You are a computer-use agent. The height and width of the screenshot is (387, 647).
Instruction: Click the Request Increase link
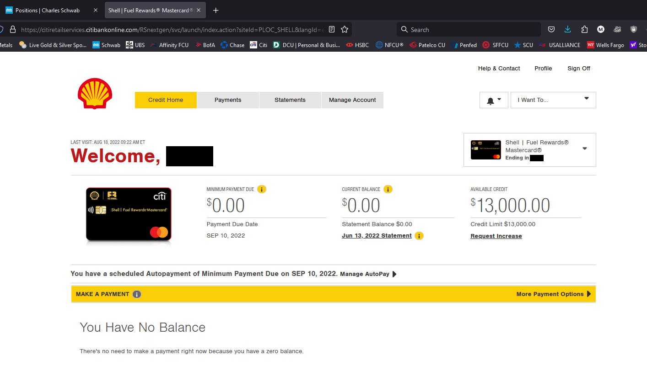[x=496, y=236]
